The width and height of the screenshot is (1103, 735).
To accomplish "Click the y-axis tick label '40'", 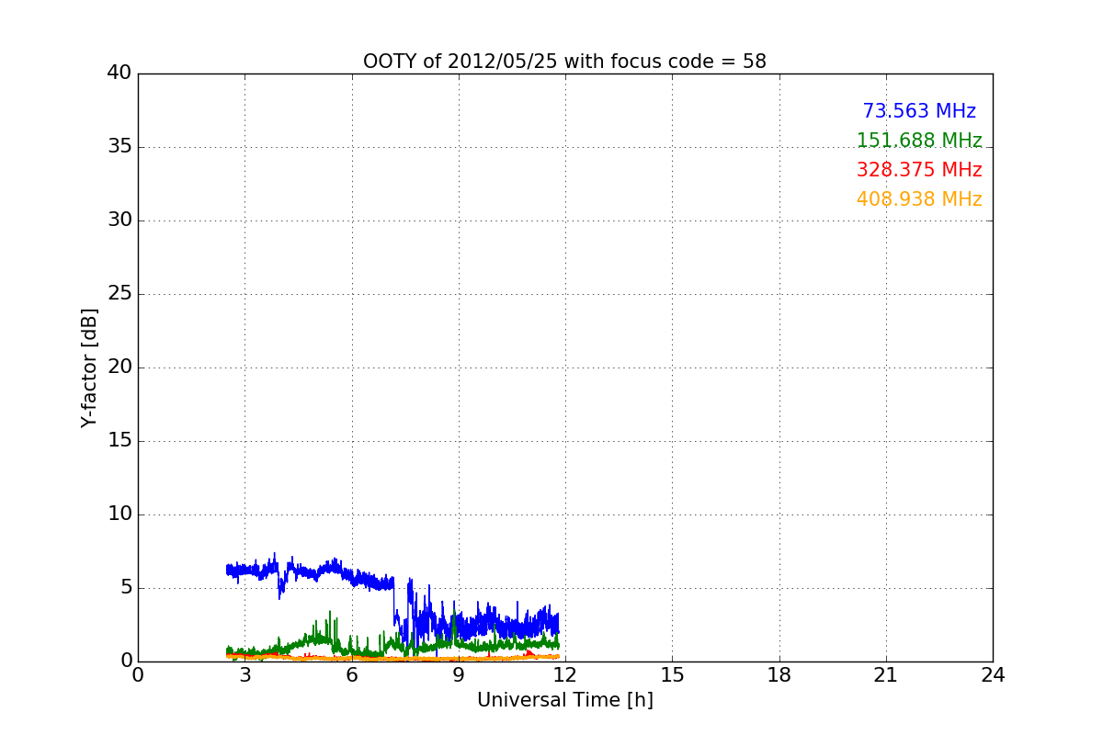I will pos(119,73).
